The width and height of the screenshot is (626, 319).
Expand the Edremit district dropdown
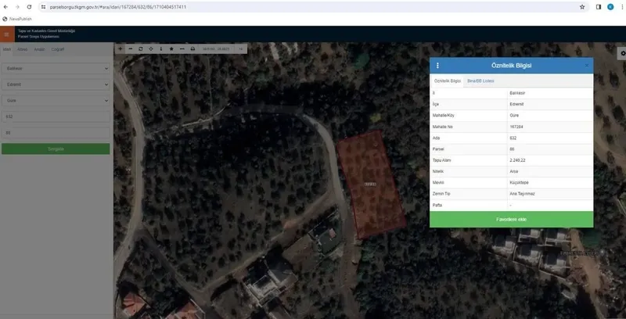[56, 84]
